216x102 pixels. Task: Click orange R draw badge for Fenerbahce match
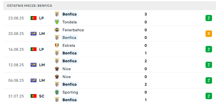point(209,34)
